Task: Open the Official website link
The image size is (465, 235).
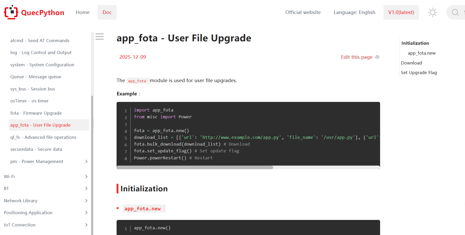Action: coord(303,12)
